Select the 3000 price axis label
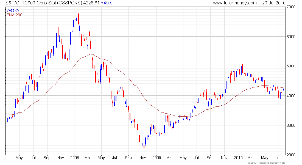This screenshot has height=165, width=302. [291, 125]
